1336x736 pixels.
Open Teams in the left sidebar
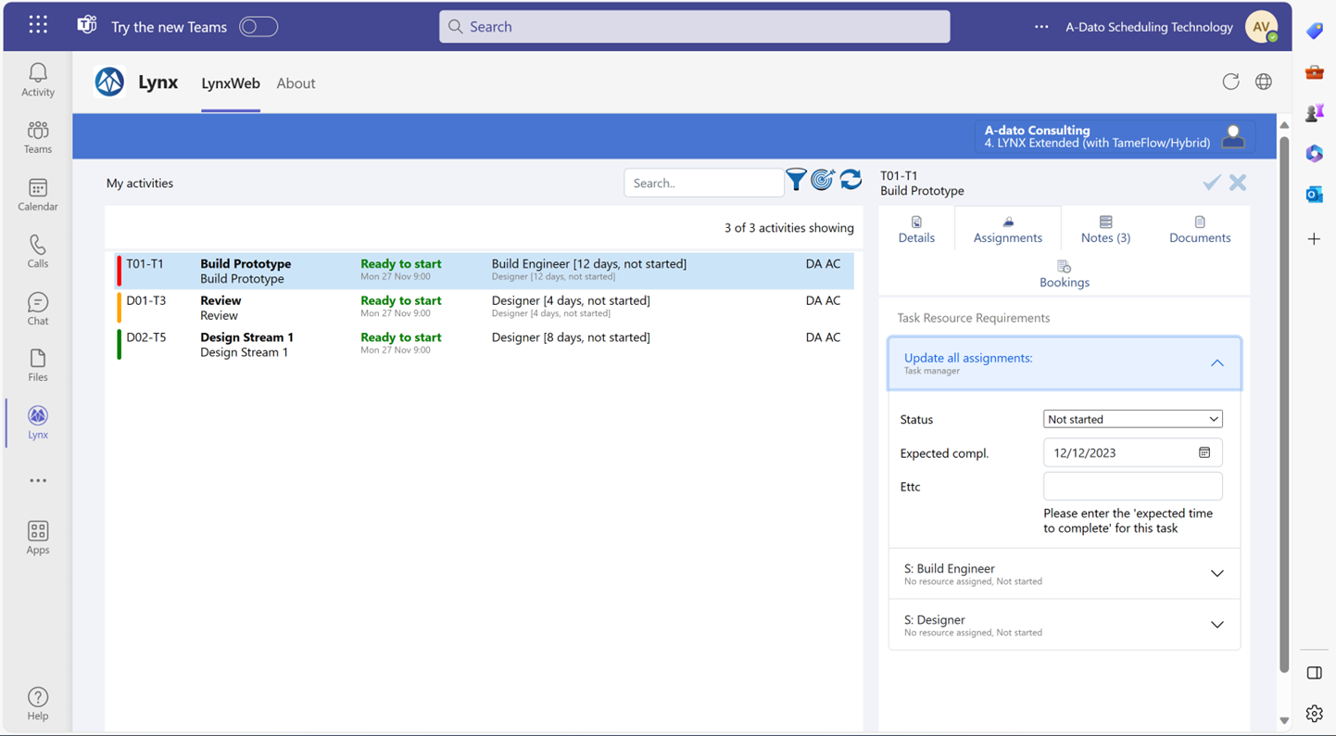38,137
